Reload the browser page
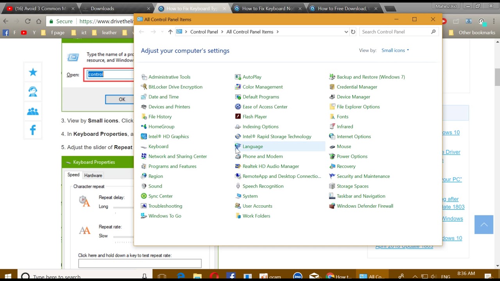Image resolution: width=500 pixels, height=281 pixels. pyautogui.click(x=27, y=21)
